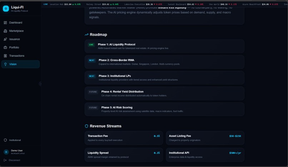
Task: Click the Disconnect logout icon
Action: click(5, 160)
